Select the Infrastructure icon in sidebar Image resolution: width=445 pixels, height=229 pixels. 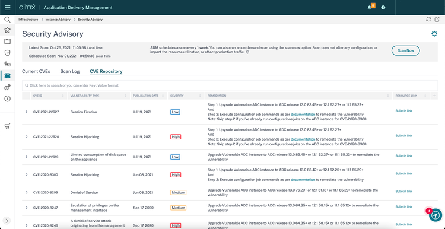click(7, 76)
